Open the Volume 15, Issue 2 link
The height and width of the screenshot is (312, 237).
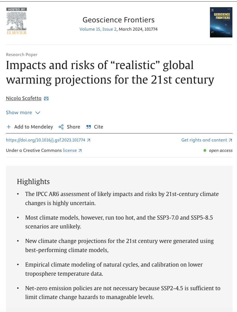pos(98,29)
